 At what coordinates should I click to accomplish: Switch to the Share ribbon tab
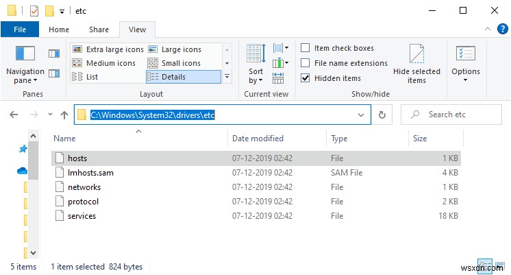[99, 29]
